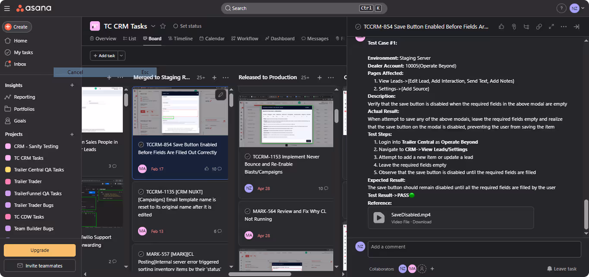Click Set status
Image resolution: width=589 pixels, height=277 pixels.
pos(187,26)
